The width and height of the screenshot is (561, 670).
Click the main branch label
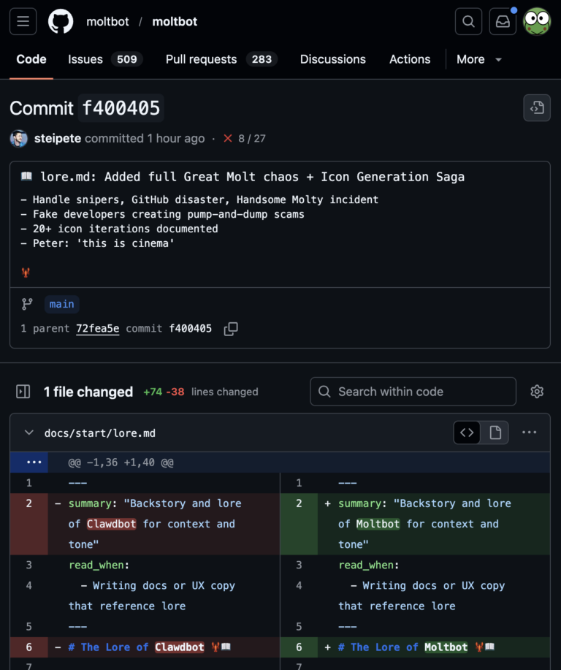tap(61, 304)
